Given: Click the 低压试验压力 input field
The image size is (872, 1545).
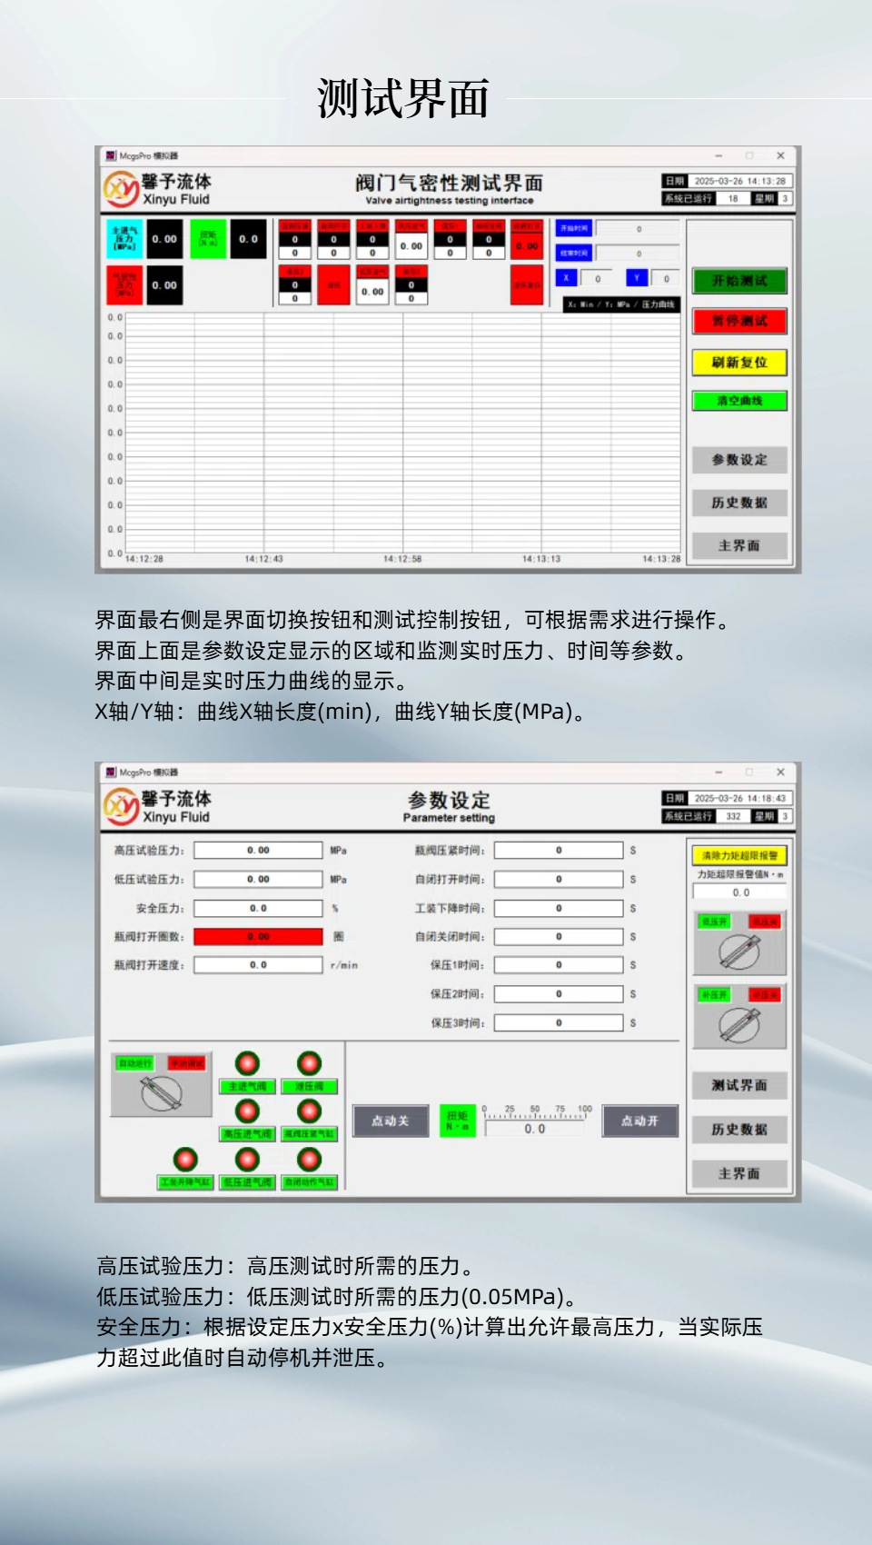Looking at the screenshot, I should 258,880.
